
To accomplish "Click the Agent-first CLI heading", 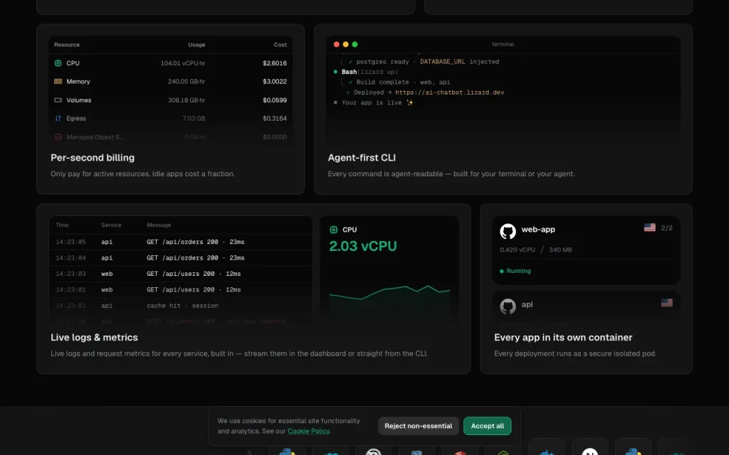I will tap(362, 158).
